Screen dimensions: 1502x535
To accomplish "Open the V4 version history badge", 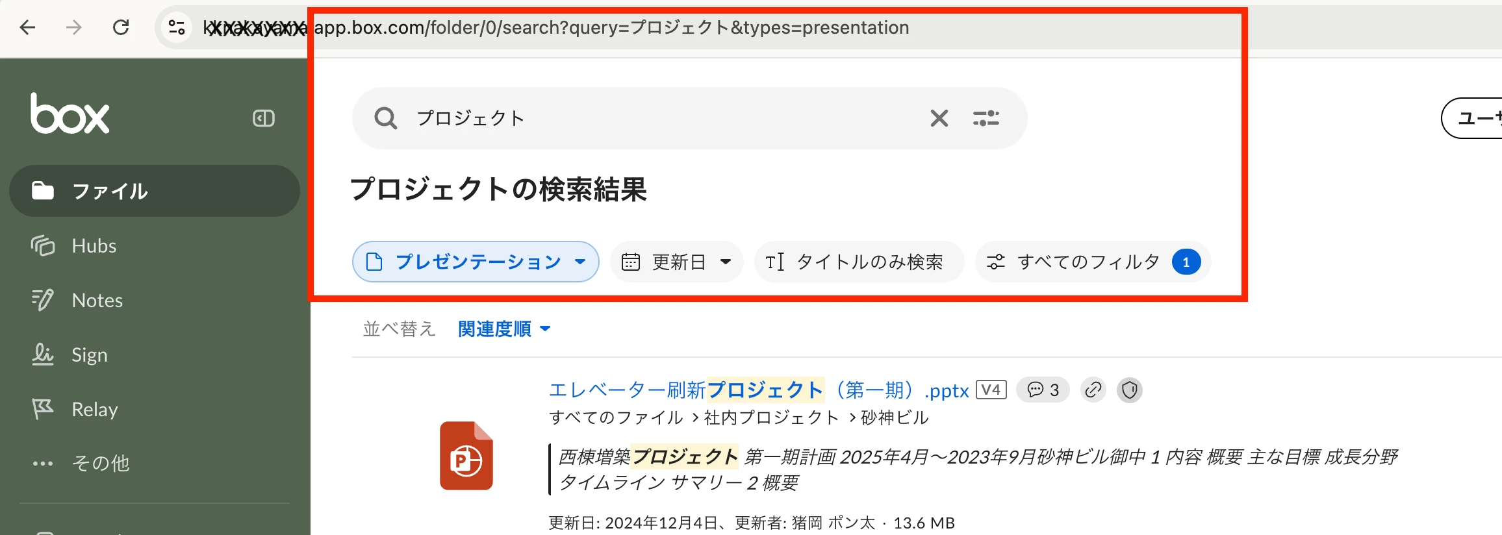I will click(x=991, y=390).
